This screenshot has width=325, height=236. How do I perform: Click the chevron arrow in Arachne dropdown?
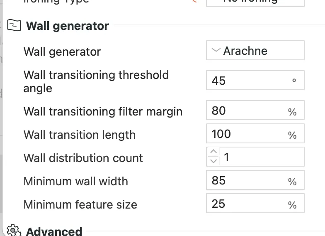point(216,50)
